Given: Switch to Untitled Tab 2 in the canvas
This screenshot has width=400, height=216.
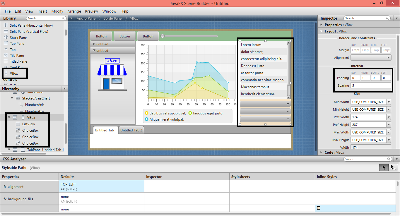Looking at the screenshot, I should pos(131,130).
